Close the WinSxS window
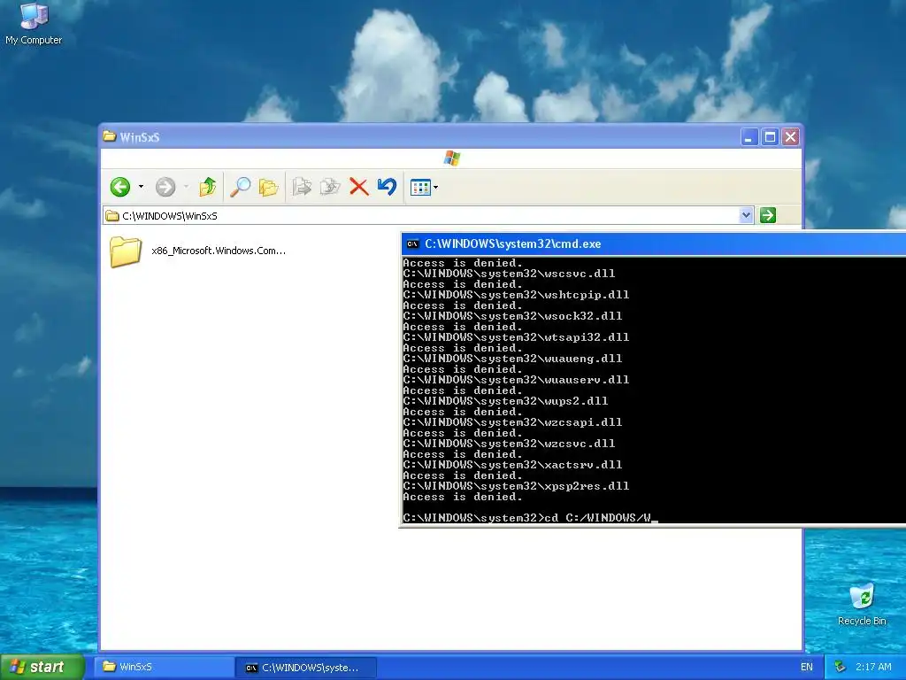The width and height of the screenshot is (906, 680). 790,137
